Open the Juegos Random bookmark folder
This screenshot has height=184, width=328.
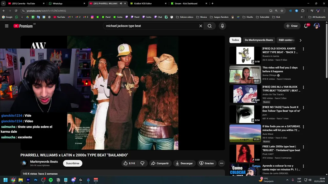tap(219, 17)
